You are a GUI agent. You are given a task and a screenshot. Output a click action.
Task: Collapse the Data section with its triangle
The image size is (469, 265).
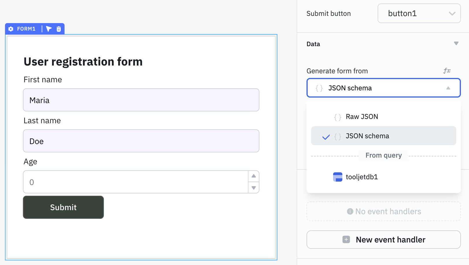click(456, 43)
